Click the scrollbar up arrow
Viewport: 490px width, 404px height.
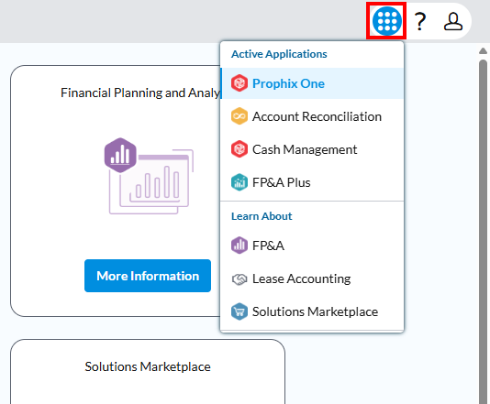click(484, 51)
